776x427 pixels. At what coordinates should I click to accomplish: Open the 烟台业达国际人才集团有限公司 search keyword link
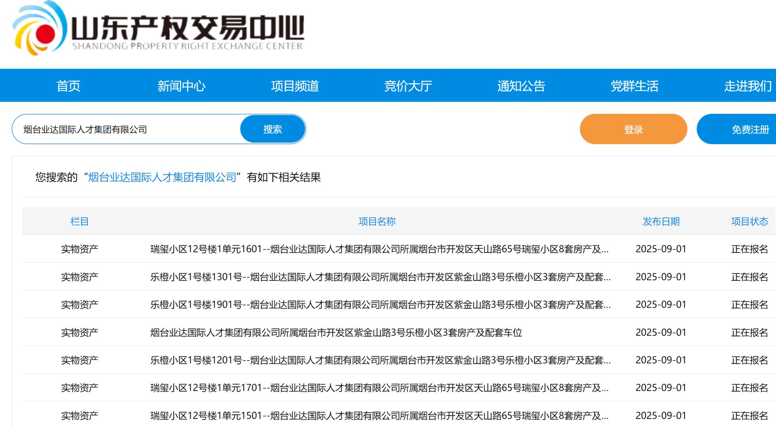point(162,177)
